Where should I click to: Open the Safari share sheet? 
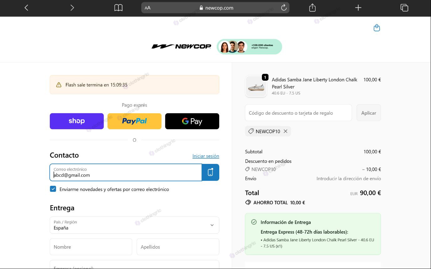click(312, 8)
